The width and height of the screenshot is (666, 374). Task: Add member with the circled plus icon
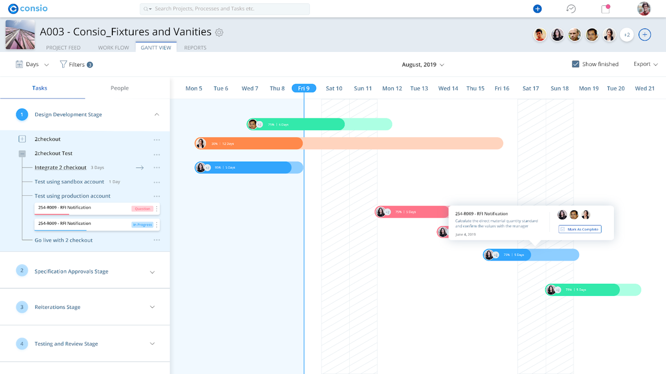(x=645, y=35)
